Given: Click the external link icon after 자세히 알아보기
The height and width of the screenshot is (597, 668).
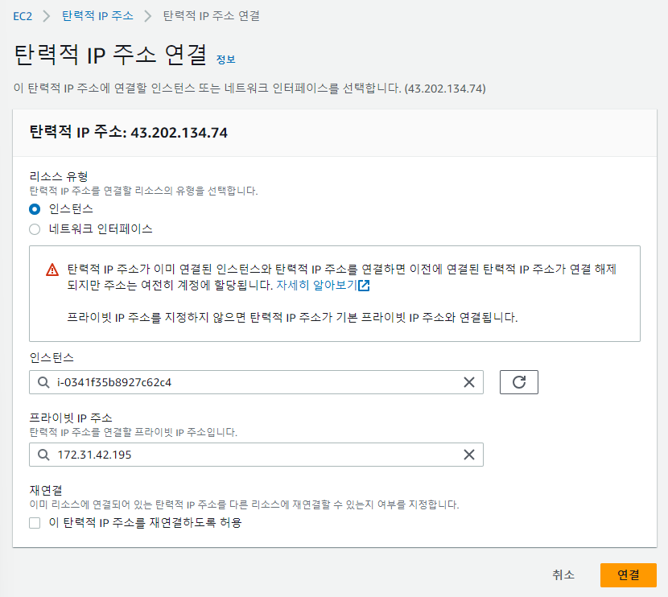Looking at the screenshot, I should pos(364,286).
